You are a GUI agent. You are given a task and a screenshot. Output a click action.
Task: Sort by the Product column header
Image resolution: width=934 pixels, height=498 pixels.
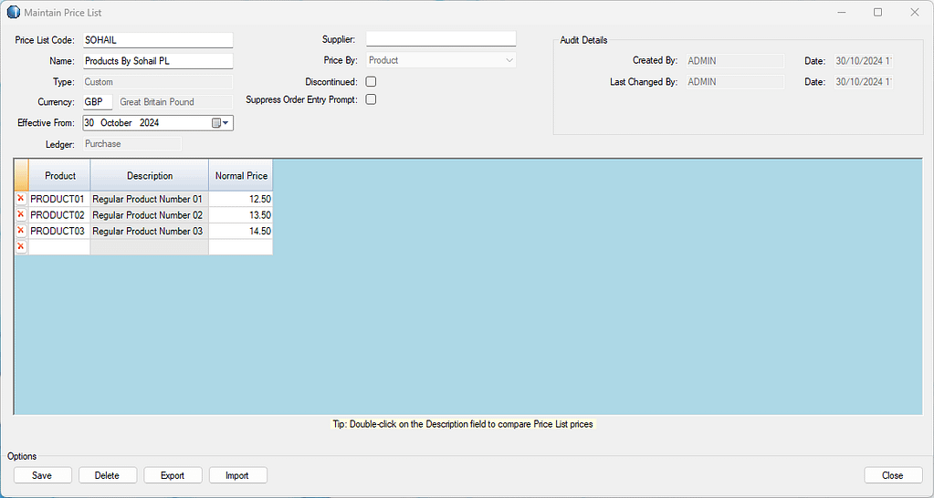(x=59, y=176)
